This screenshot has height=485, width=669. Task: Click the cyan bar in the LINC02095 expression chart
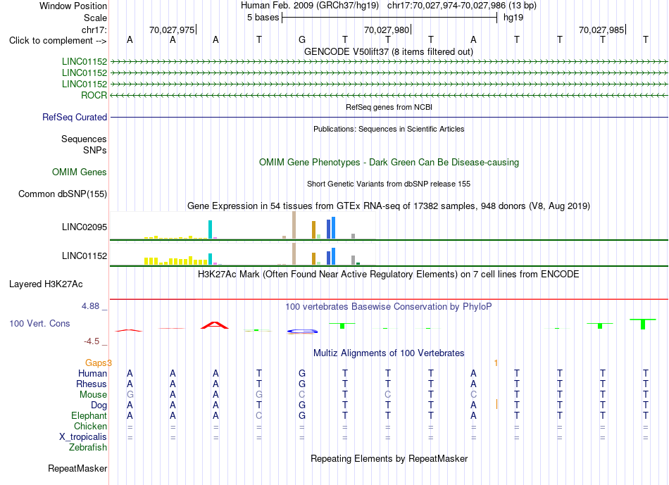tap(210, 229)
